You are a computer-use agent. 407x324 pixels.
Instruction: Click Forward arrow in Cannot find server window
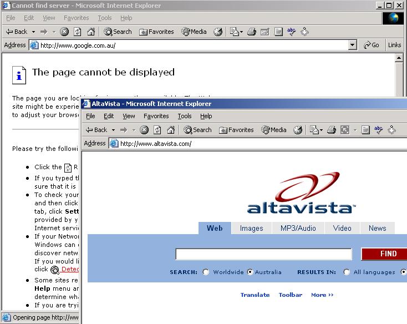pyautogui.click(x=44, y=32)
